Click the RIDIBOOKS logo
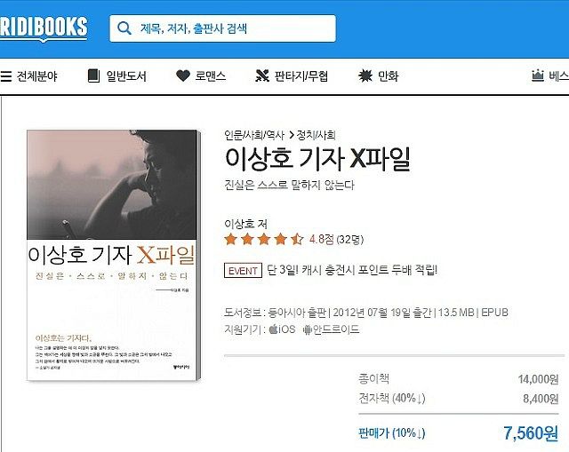Viewport: 569px width, 452px height. pyautogui.click(x=44, y=28)
